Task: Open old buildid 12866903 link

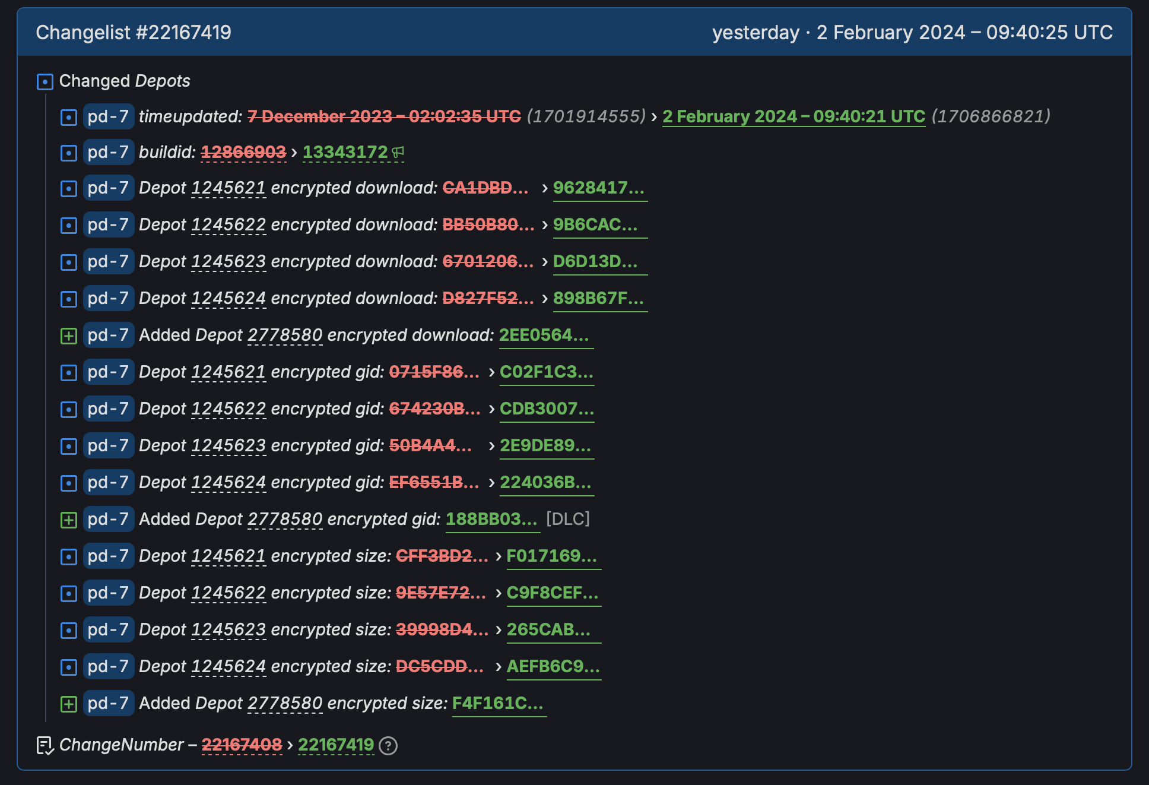Action: [x=243, y=152]
